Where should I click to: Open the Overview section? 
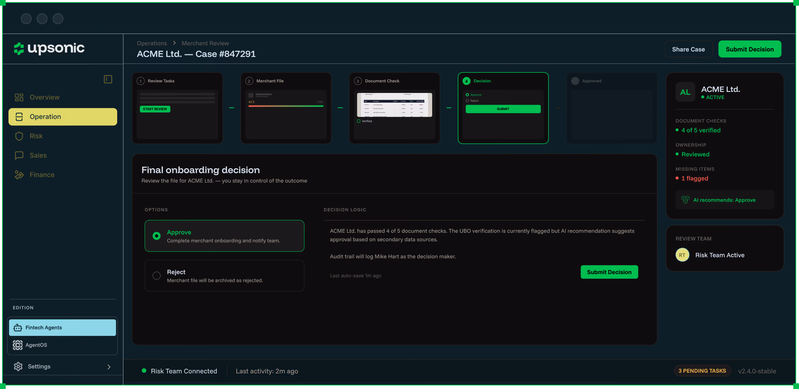63,97
